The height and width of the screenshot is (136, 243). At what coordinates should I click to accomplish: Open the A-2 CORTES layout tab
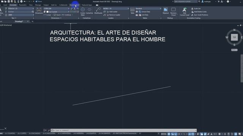(22, 133)
